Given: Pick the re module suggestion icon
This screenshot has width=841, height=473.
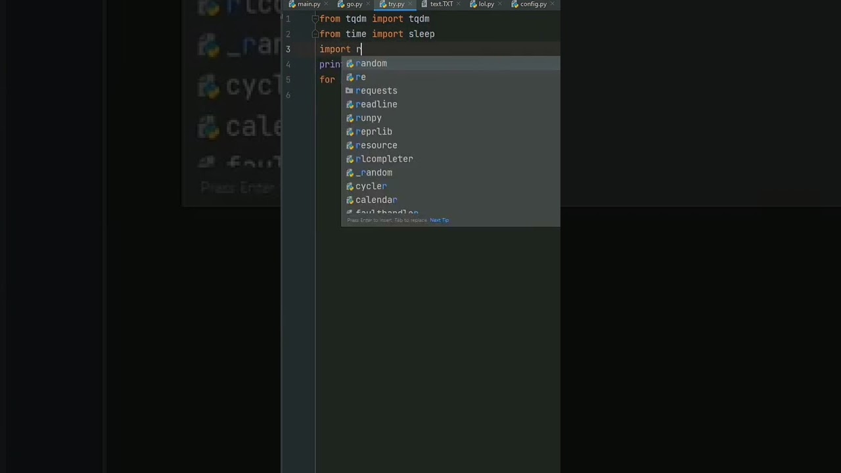Looking at the screenshot, I should [x=350, y=78].
